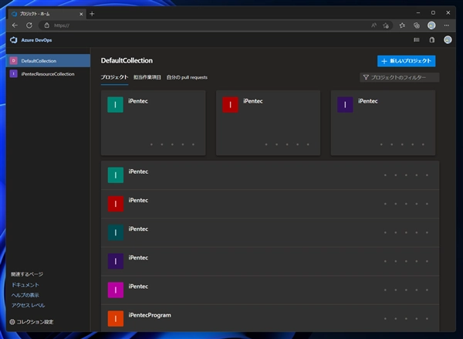
Task: Switch to the 担当作業項目 tab
Action: click(147, 77)
